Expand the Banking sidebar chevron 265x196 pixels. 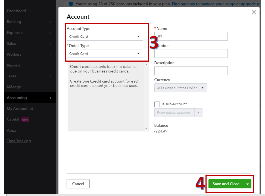(51, 22)
